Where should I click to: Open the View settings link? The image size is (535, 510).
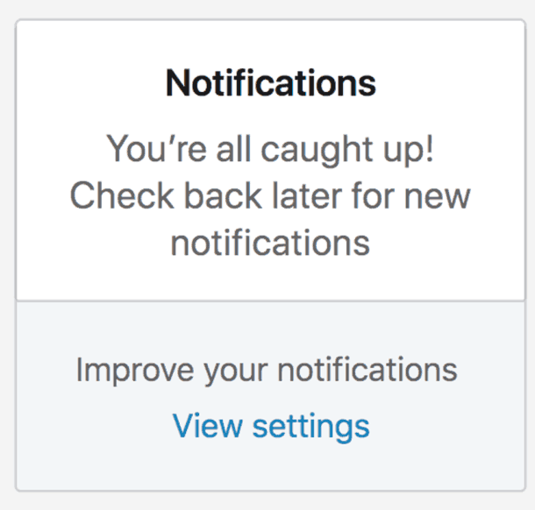[x=270, y=427]
